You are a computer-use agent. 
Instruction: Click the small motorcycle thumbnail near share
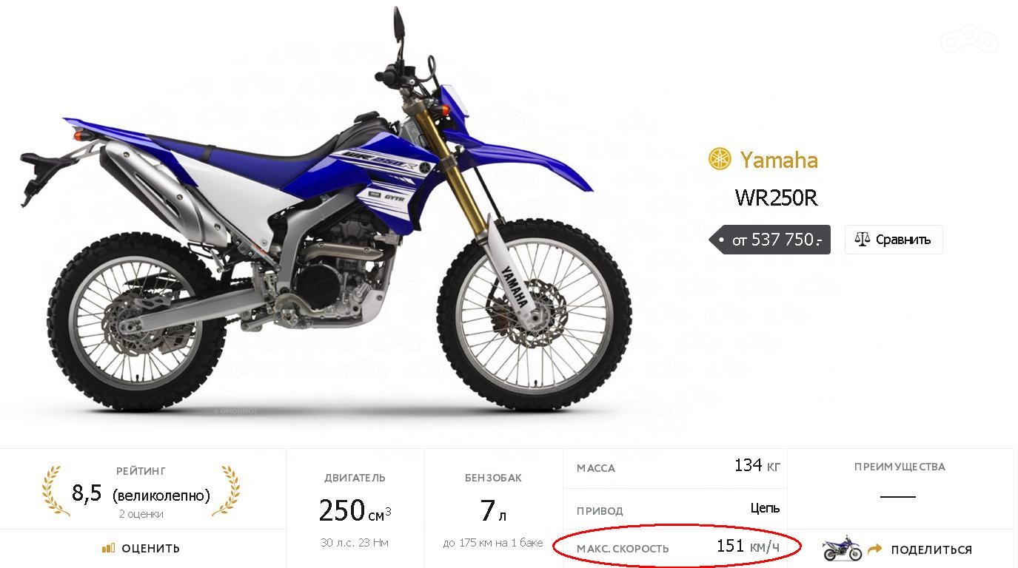pos(843,549)
